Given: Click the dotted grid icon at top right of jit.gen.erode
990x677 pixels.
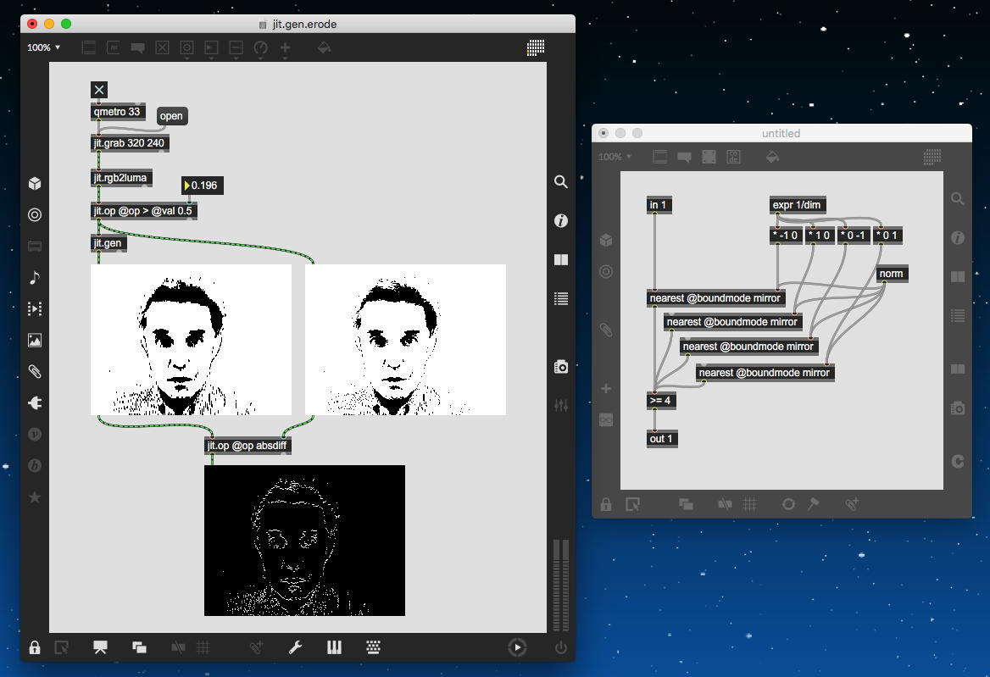Looking at the screenshot, I should pyautogui.click(x=536, y=47).
